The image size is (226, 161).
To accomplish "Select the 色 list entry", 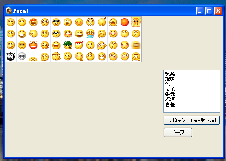I will 167,84.
